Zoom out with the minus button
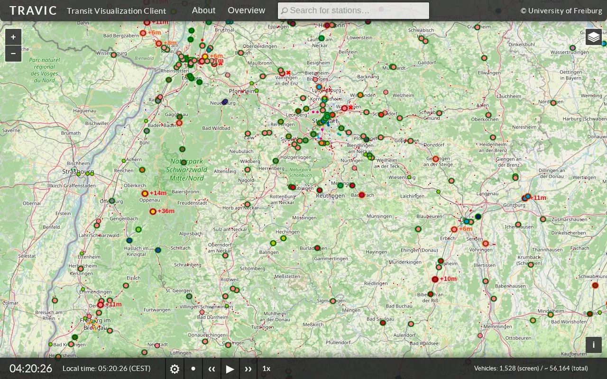Viewport: 607px width, 379px height. (x=13, y=54)
